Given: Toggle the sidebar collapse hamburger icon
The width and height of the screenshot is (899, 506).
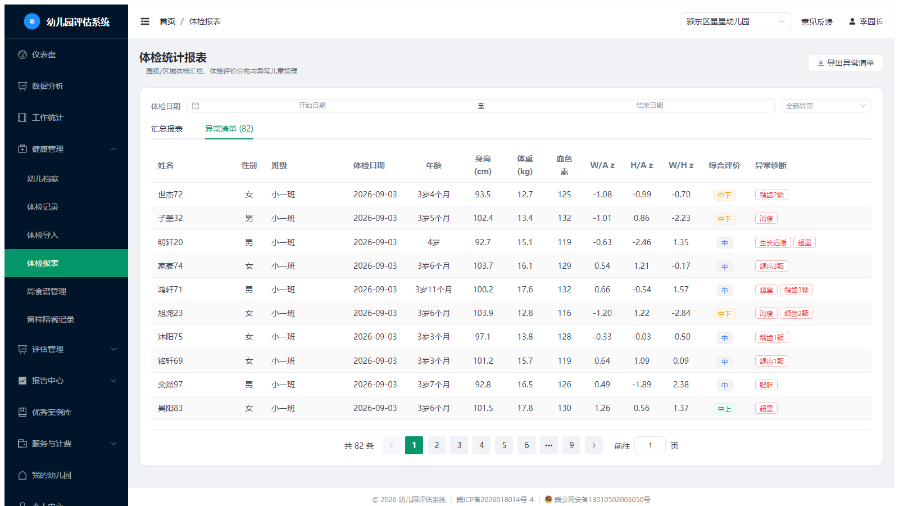Looking at the screenshot, I should coord(145,21).
